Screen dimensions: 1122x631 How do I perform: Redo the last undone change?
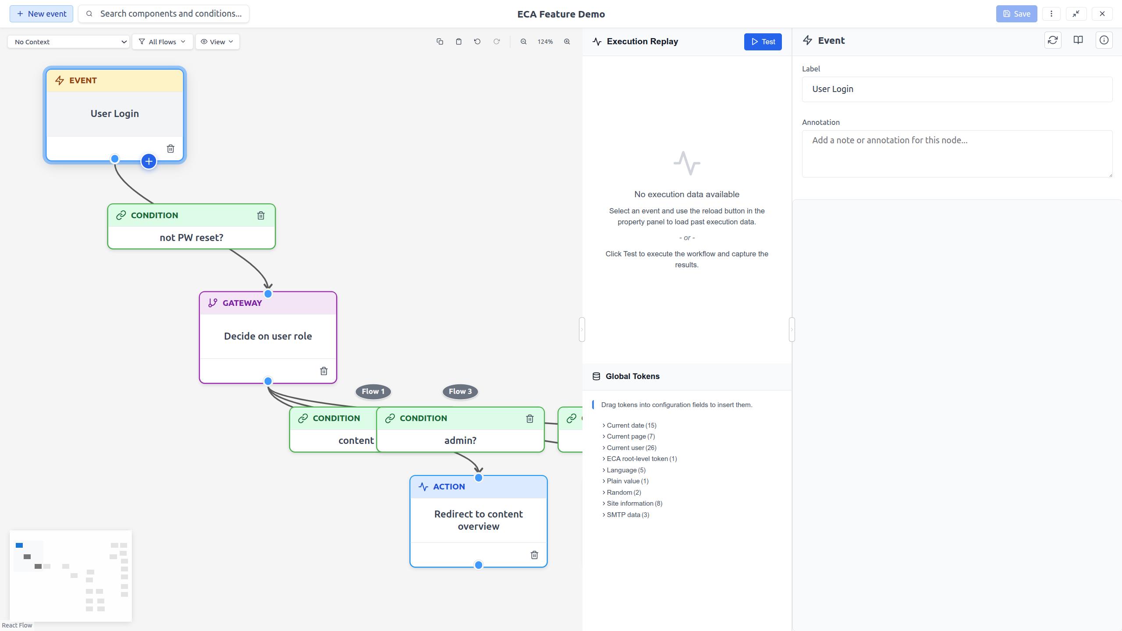click(x=497, y=41)
